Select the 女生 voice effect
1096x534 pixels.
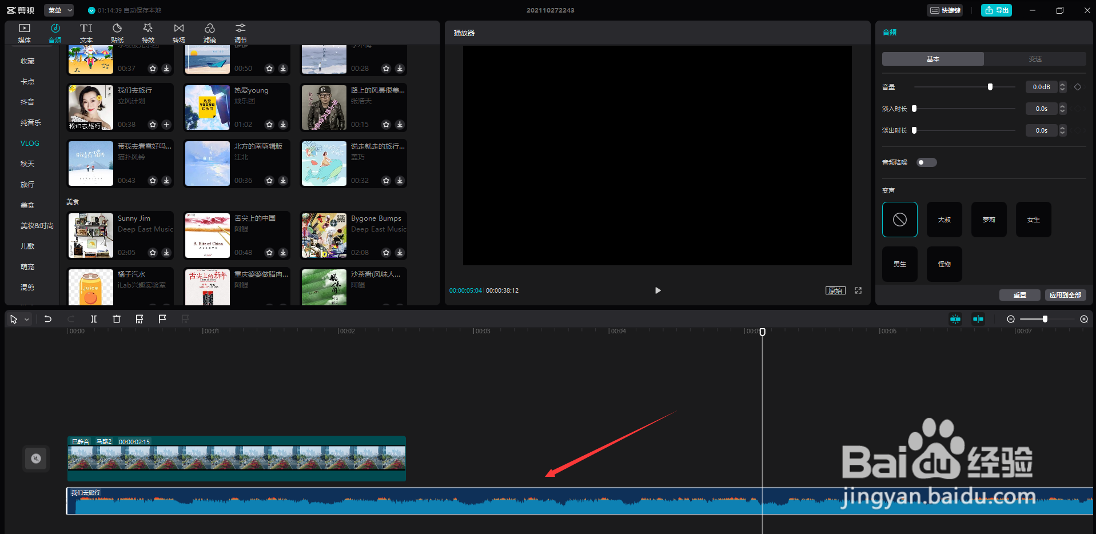[x=1034, y=220]
